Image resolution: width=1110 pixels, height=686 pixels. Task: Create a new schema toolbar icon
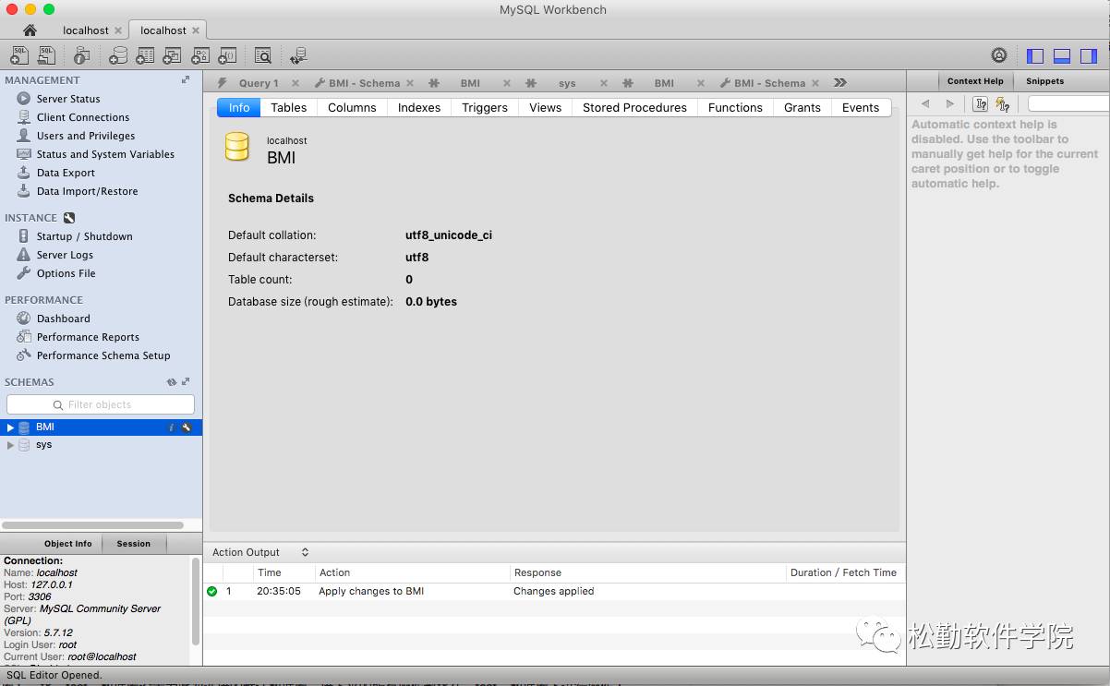click(x=118, y=55)
